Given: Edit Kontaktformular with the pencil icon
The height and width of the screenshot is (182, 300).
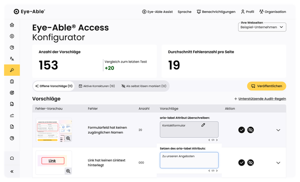Looking at the screenshot, I should point(203,125).
